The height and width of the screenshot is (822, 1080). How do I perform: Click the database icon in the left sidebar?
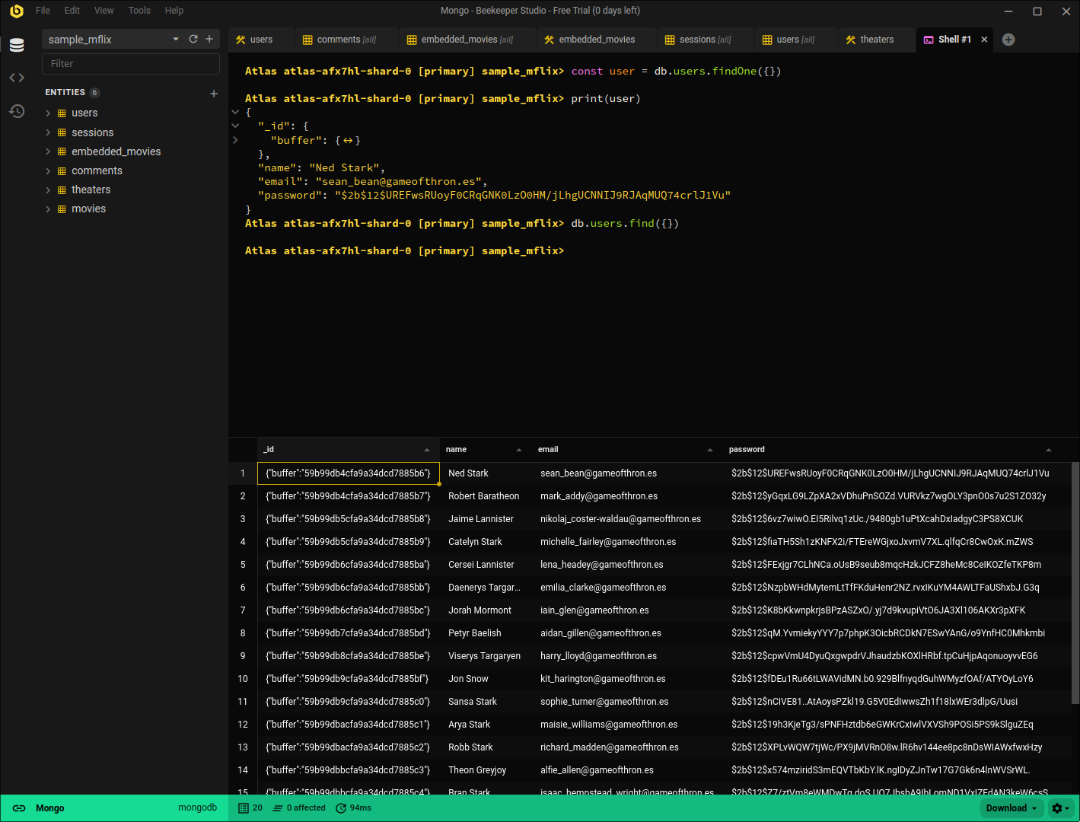[17, 45]
